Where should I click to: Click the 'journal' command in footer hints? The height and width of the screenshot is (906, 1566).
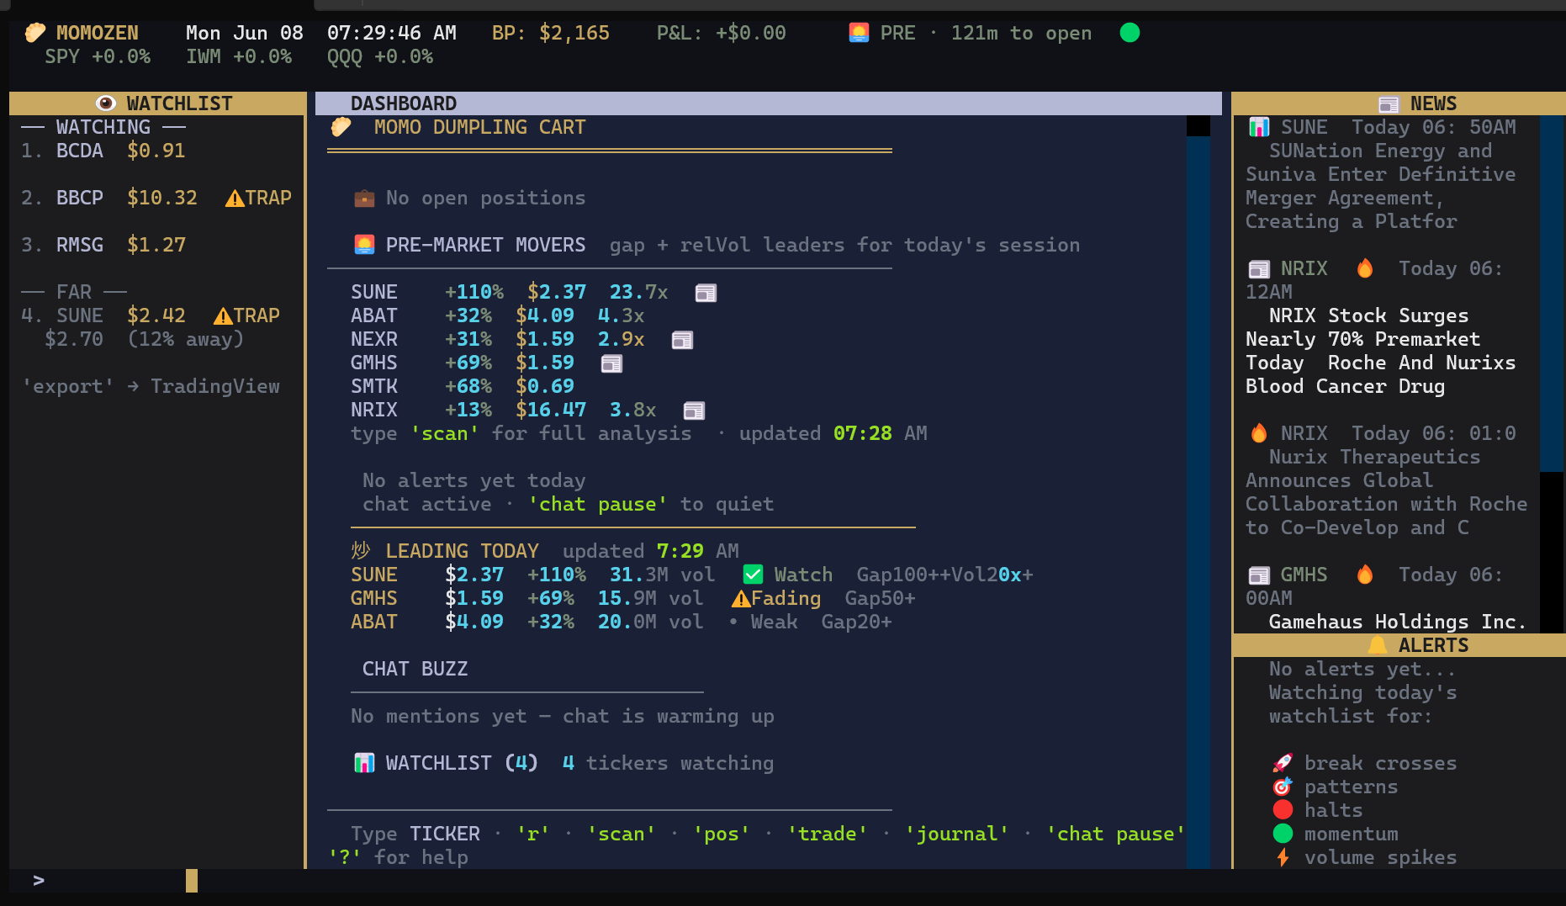tap(957, 834)
